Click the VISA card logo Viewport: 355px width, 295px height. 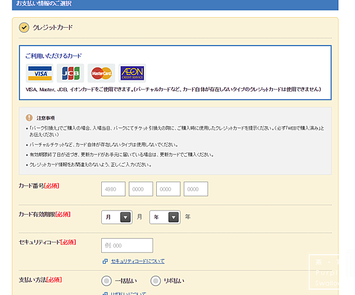coord(40,73)
